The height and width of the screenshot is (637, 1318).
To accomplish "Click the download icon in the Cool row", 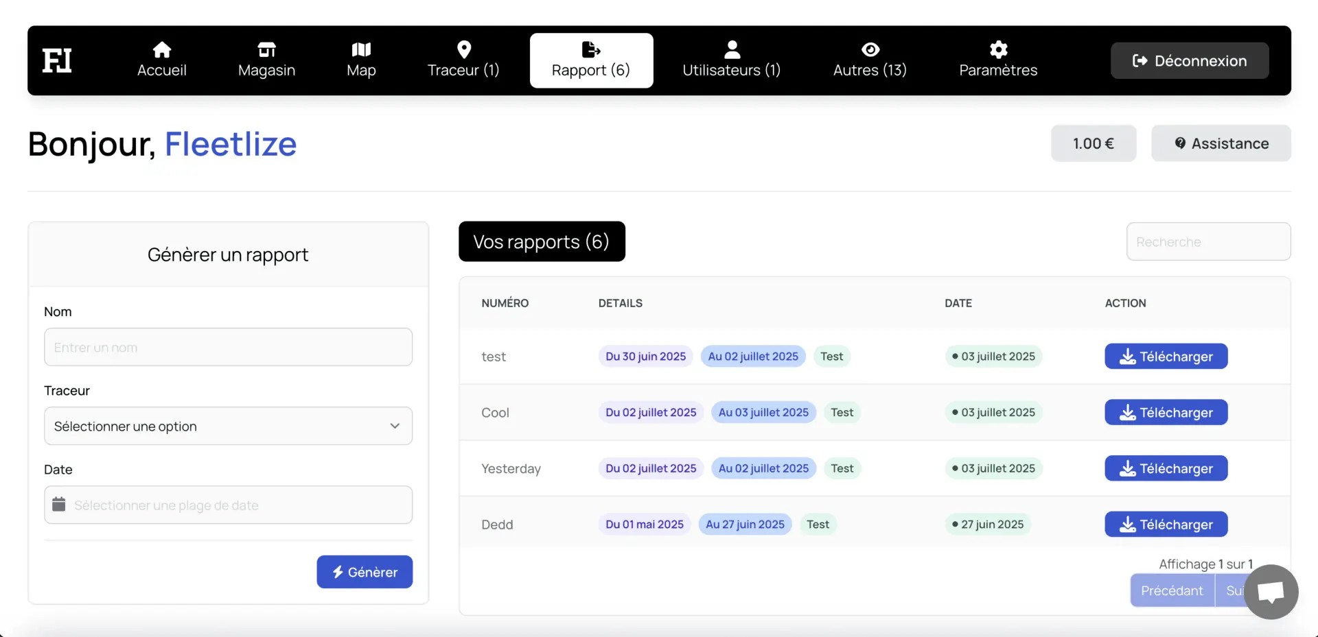I will (x=1127, y=413).
